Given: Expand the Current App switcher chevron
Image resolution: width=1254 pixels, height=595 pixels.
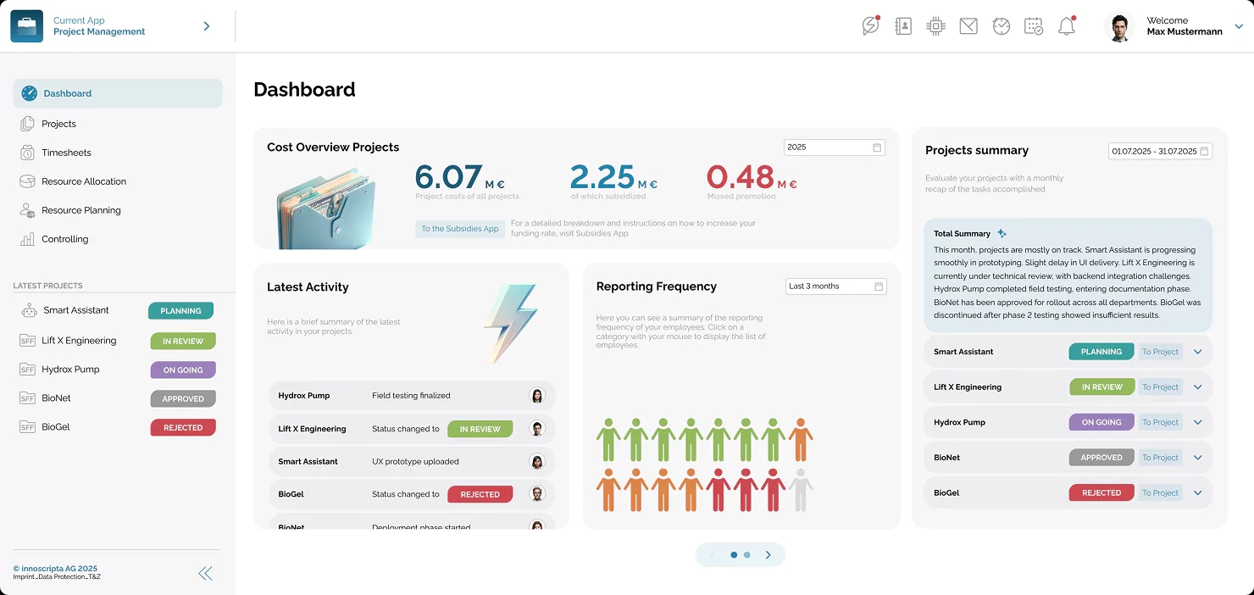Looking at the screenshot, I should click(207, 26).
